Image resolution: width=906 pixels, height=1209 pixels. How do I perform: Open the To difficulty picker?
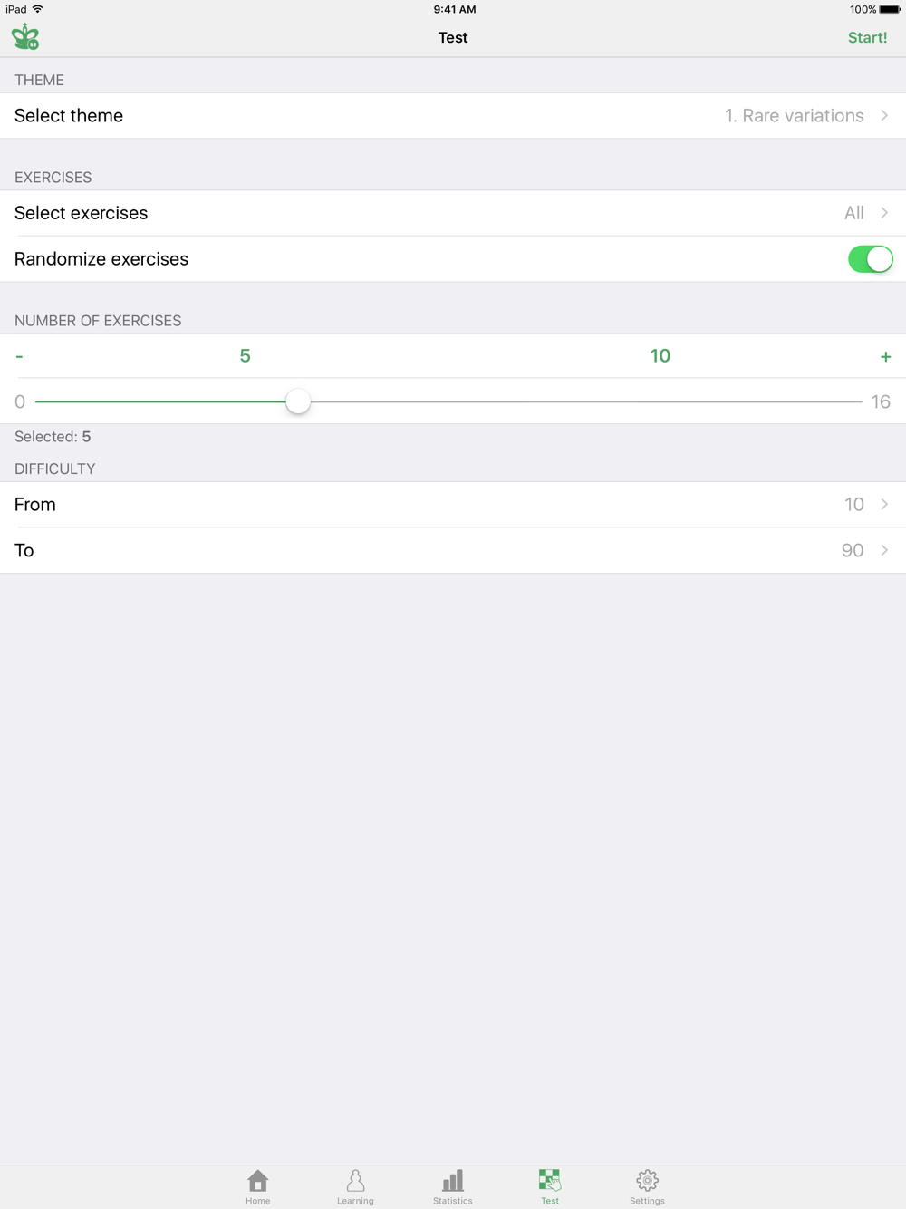[453, 550]
